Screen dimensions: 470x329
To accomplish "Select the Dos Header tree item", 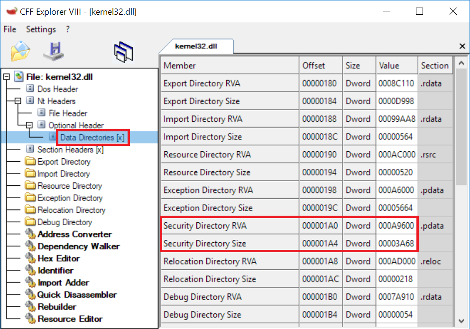I will (x=57, y=89).
